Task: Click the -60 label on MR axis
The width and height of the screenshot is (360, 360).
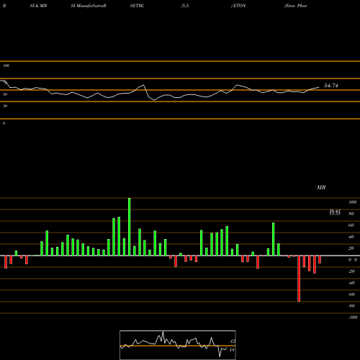Action: [351, 294]
